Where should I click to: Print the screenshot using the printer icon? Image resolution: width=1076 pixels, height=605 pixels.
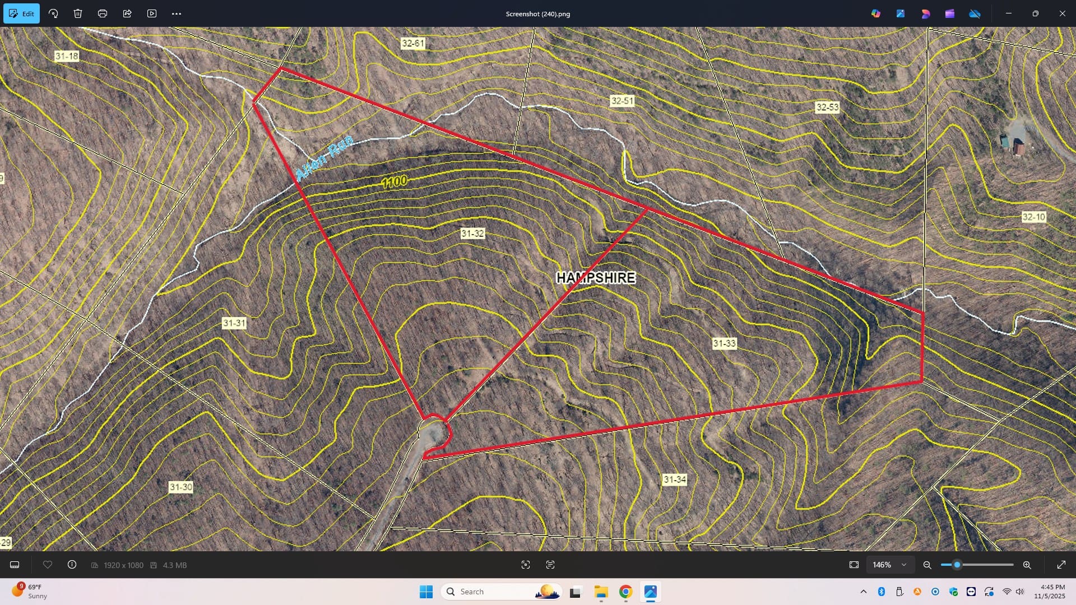[103, 13]
